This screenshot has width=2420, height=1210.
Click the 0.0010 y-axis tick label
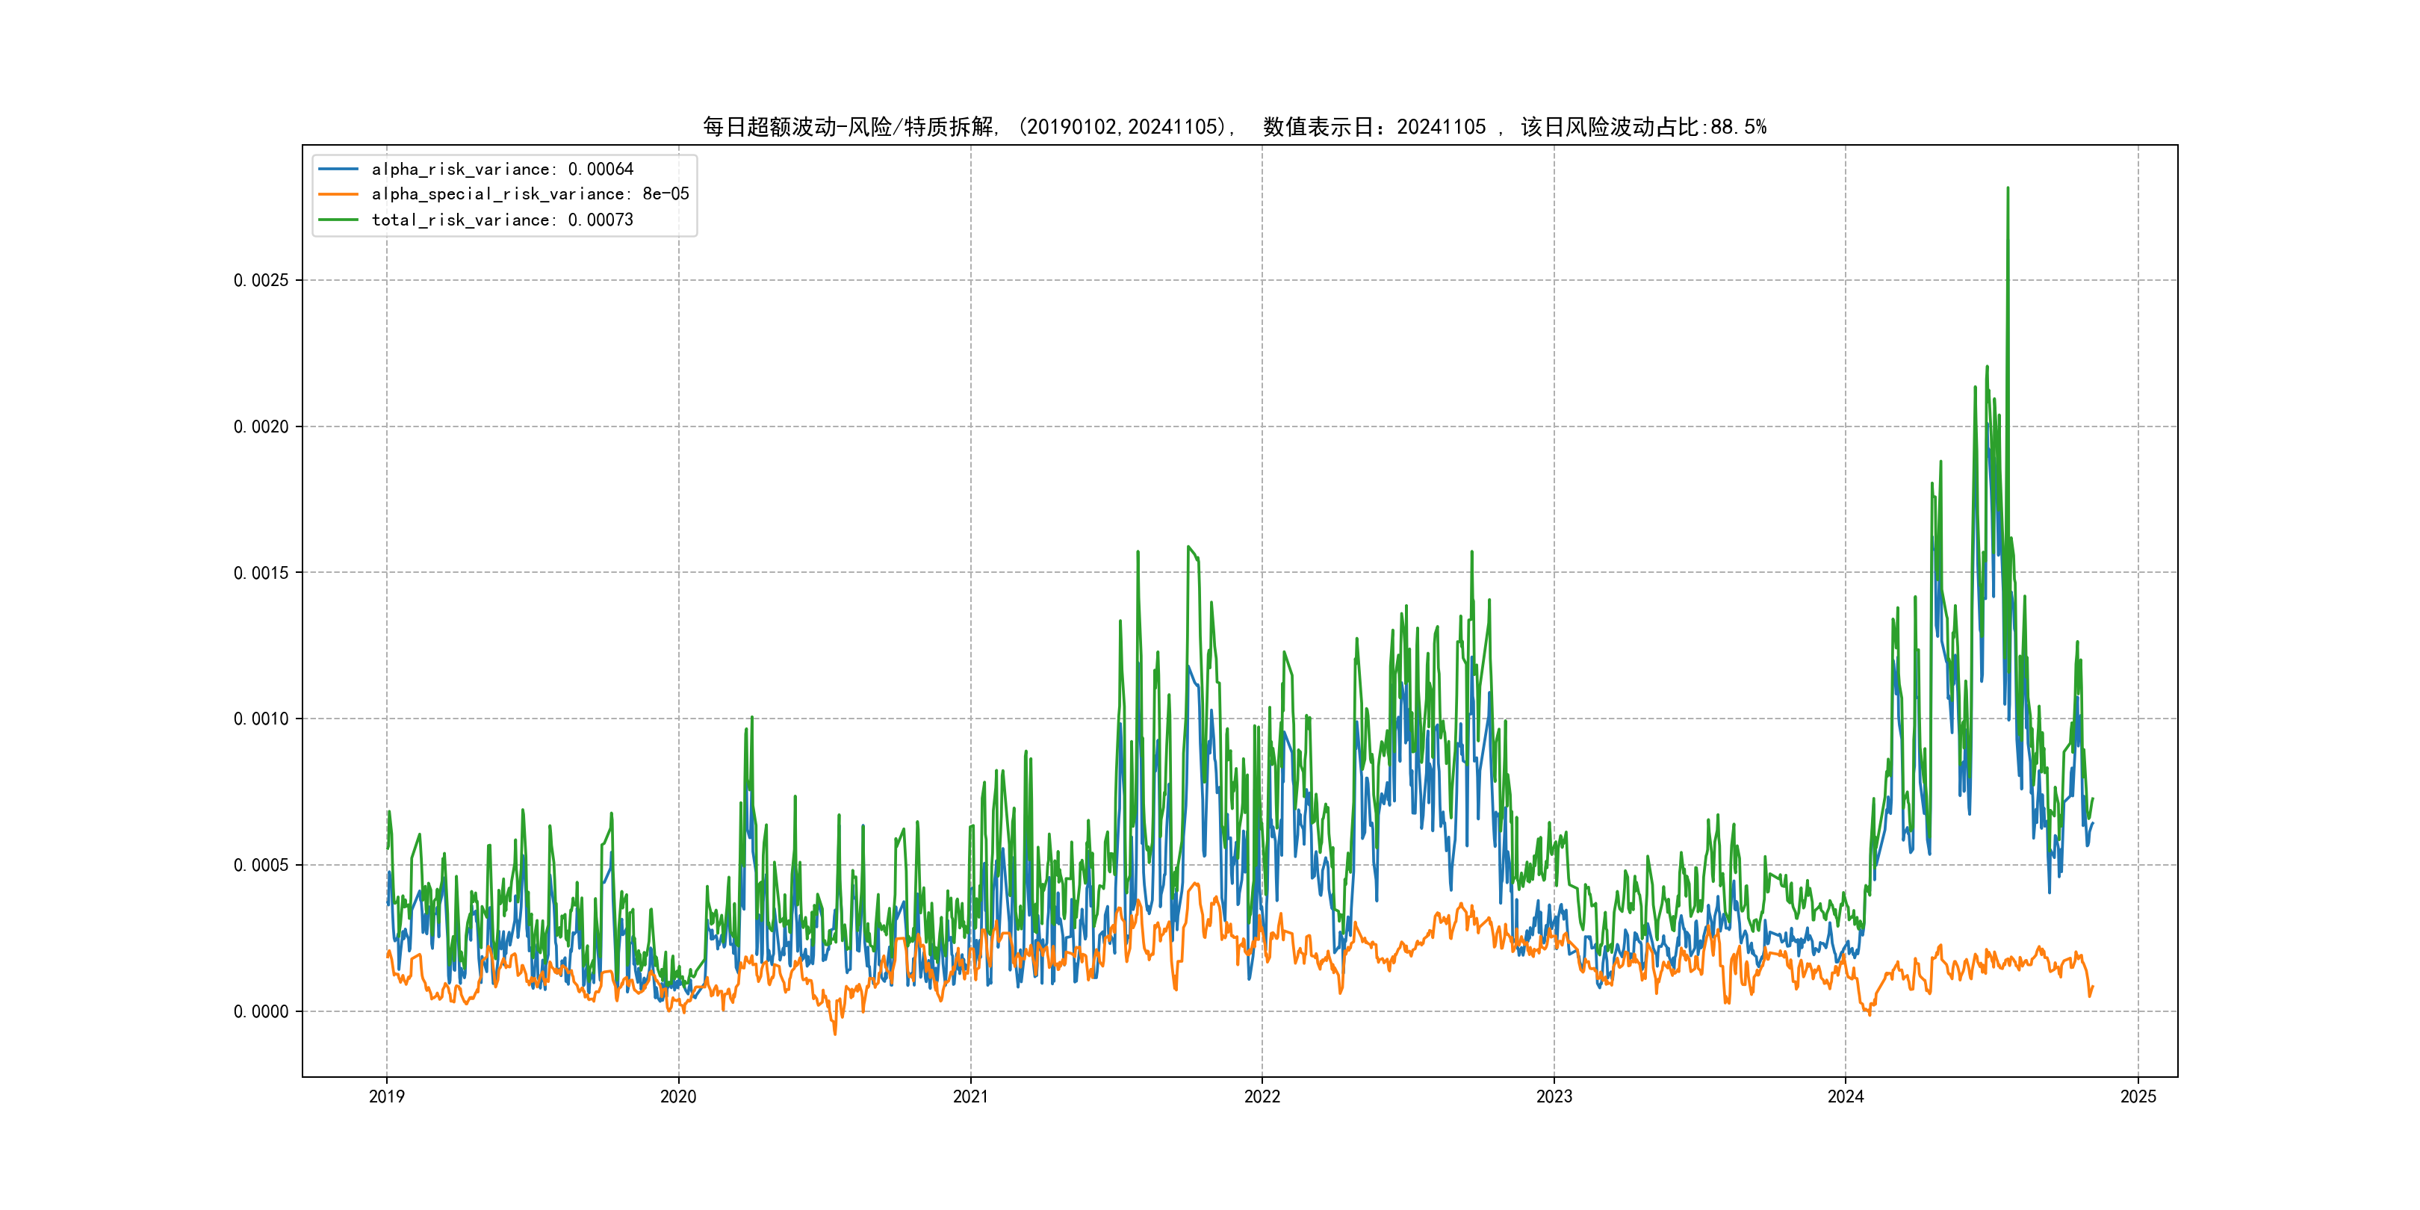261,719
